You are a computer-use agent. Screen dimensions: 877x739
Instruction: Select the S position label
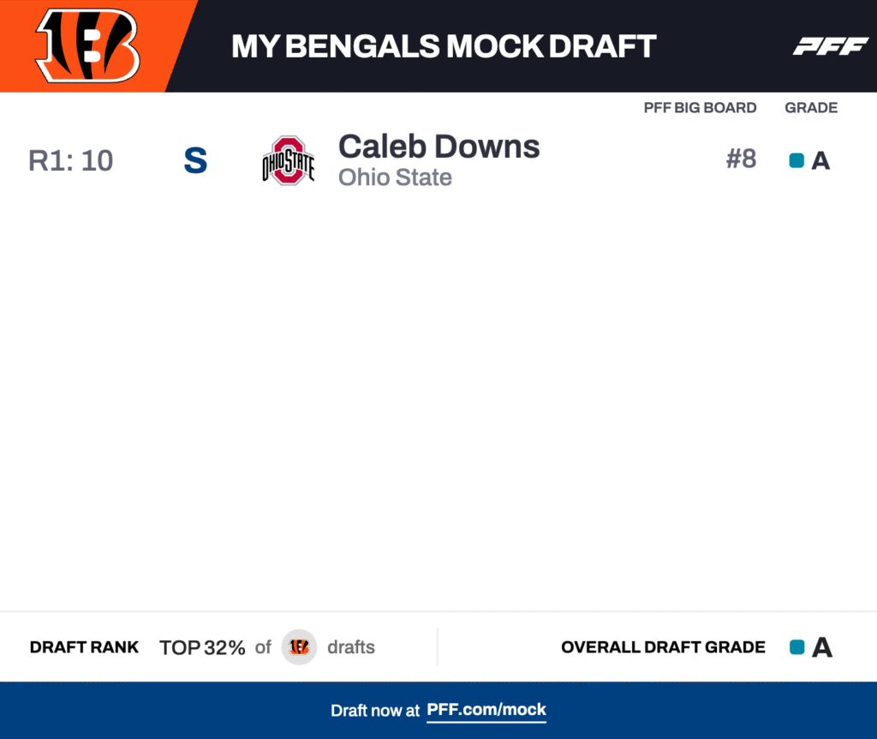click(195, 161)
